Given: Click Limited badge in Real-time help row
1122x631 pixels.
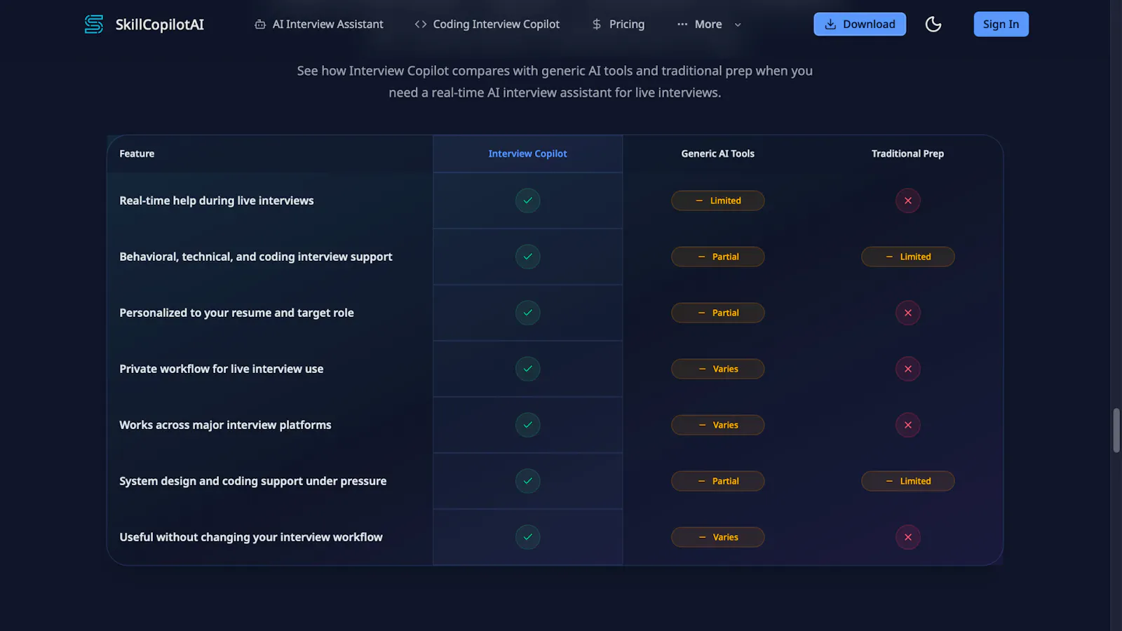Looking at the screenshot, I should 718,201.
